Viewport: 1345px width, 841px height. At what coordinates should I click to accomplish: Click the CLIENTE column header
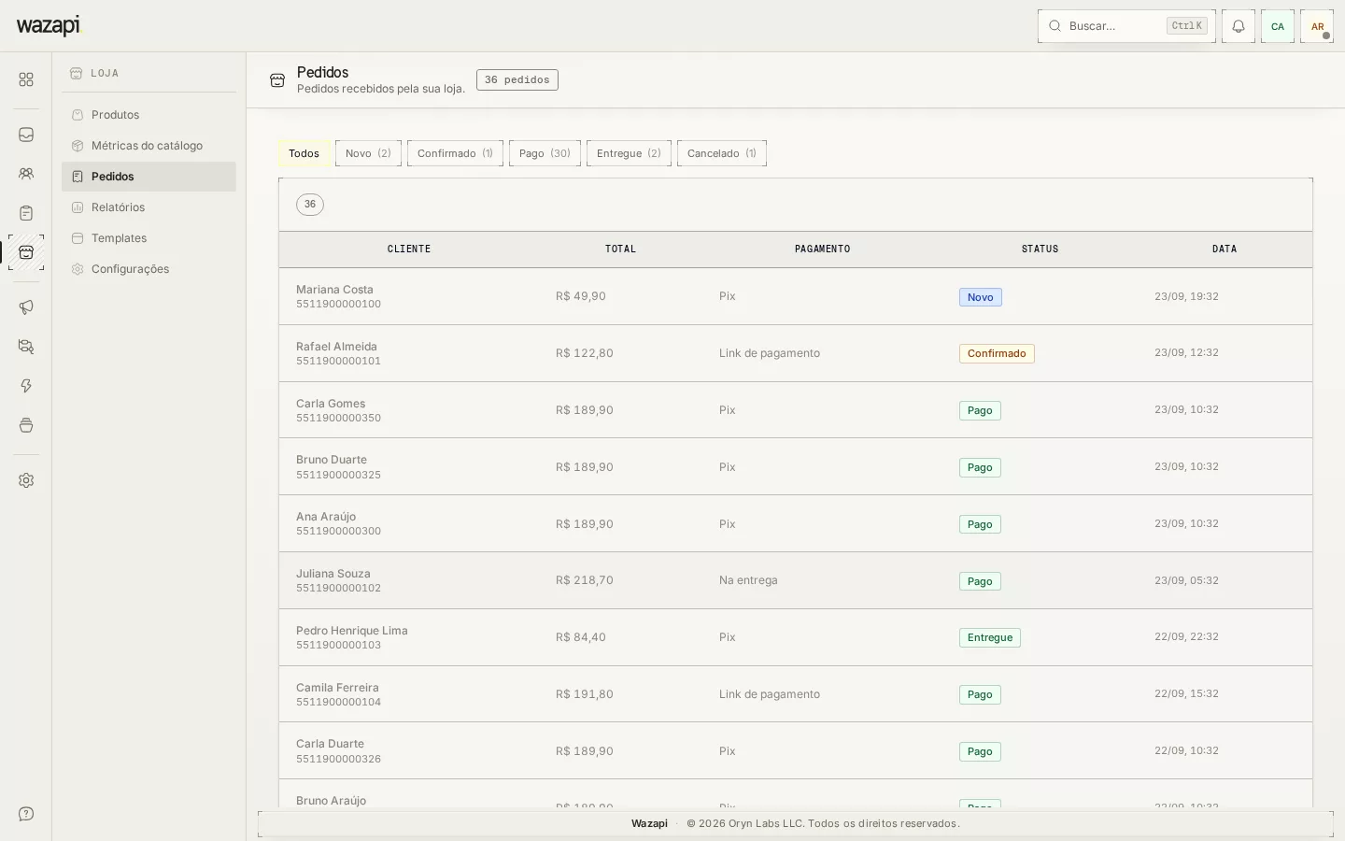click(x=409, y=249)
